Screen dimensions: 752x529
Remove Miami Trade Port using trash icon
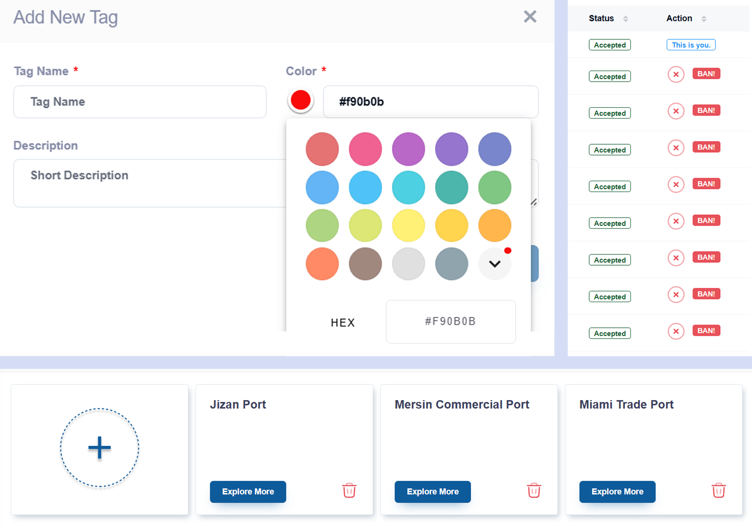click(x=718, y=491)
